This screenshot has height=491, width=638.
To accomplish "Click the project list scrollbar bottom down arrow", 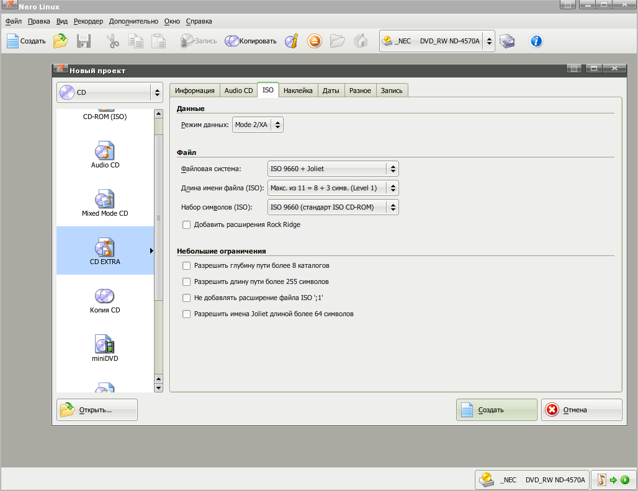I will tap(159, 387).
